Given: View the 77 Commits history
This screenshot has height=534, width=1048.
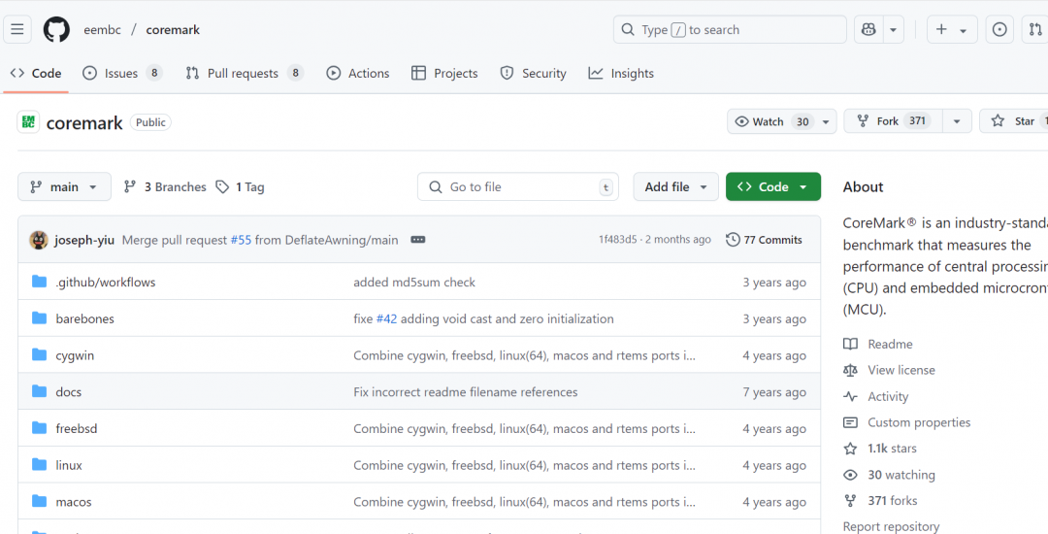Looking at the screenshot, I should [x=764, y=240].
